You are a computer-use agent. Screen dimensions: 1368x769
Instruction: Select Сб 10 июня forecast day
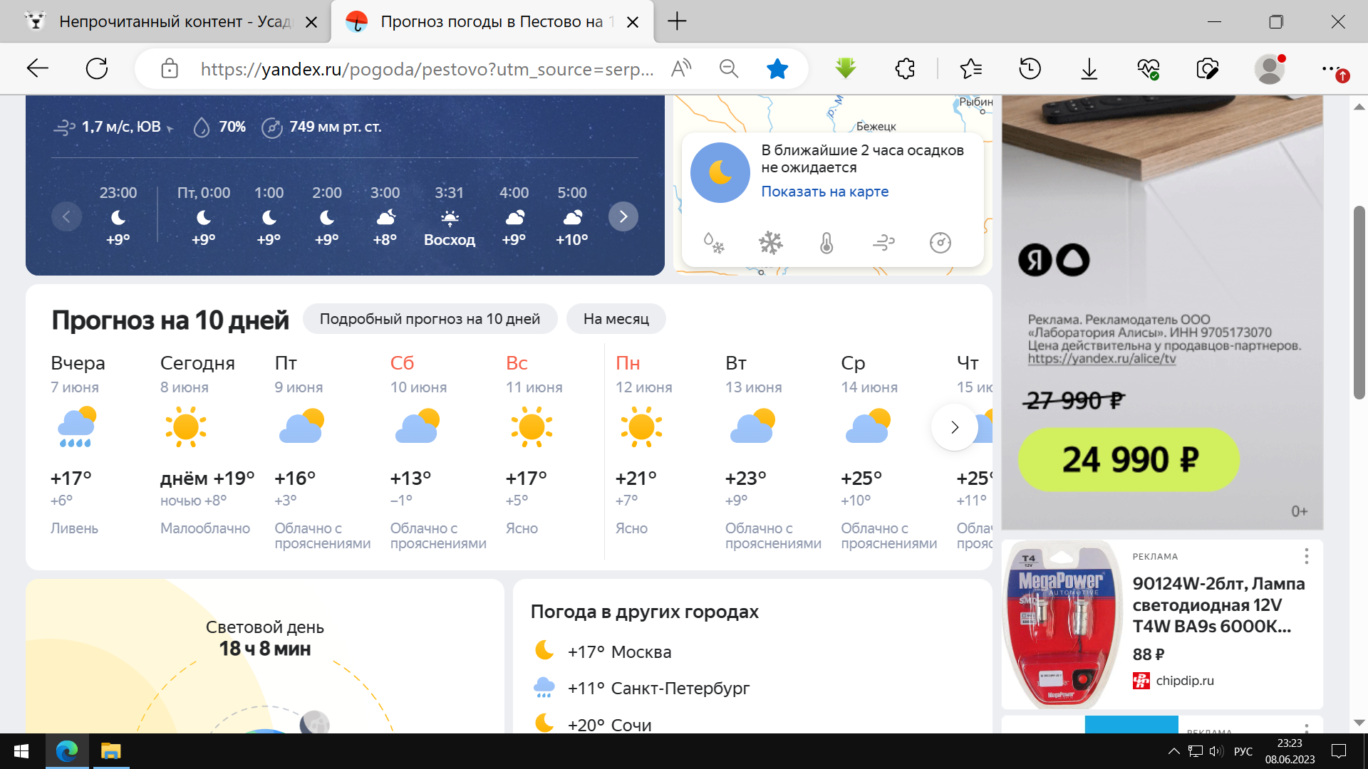[x=438, y=451]
